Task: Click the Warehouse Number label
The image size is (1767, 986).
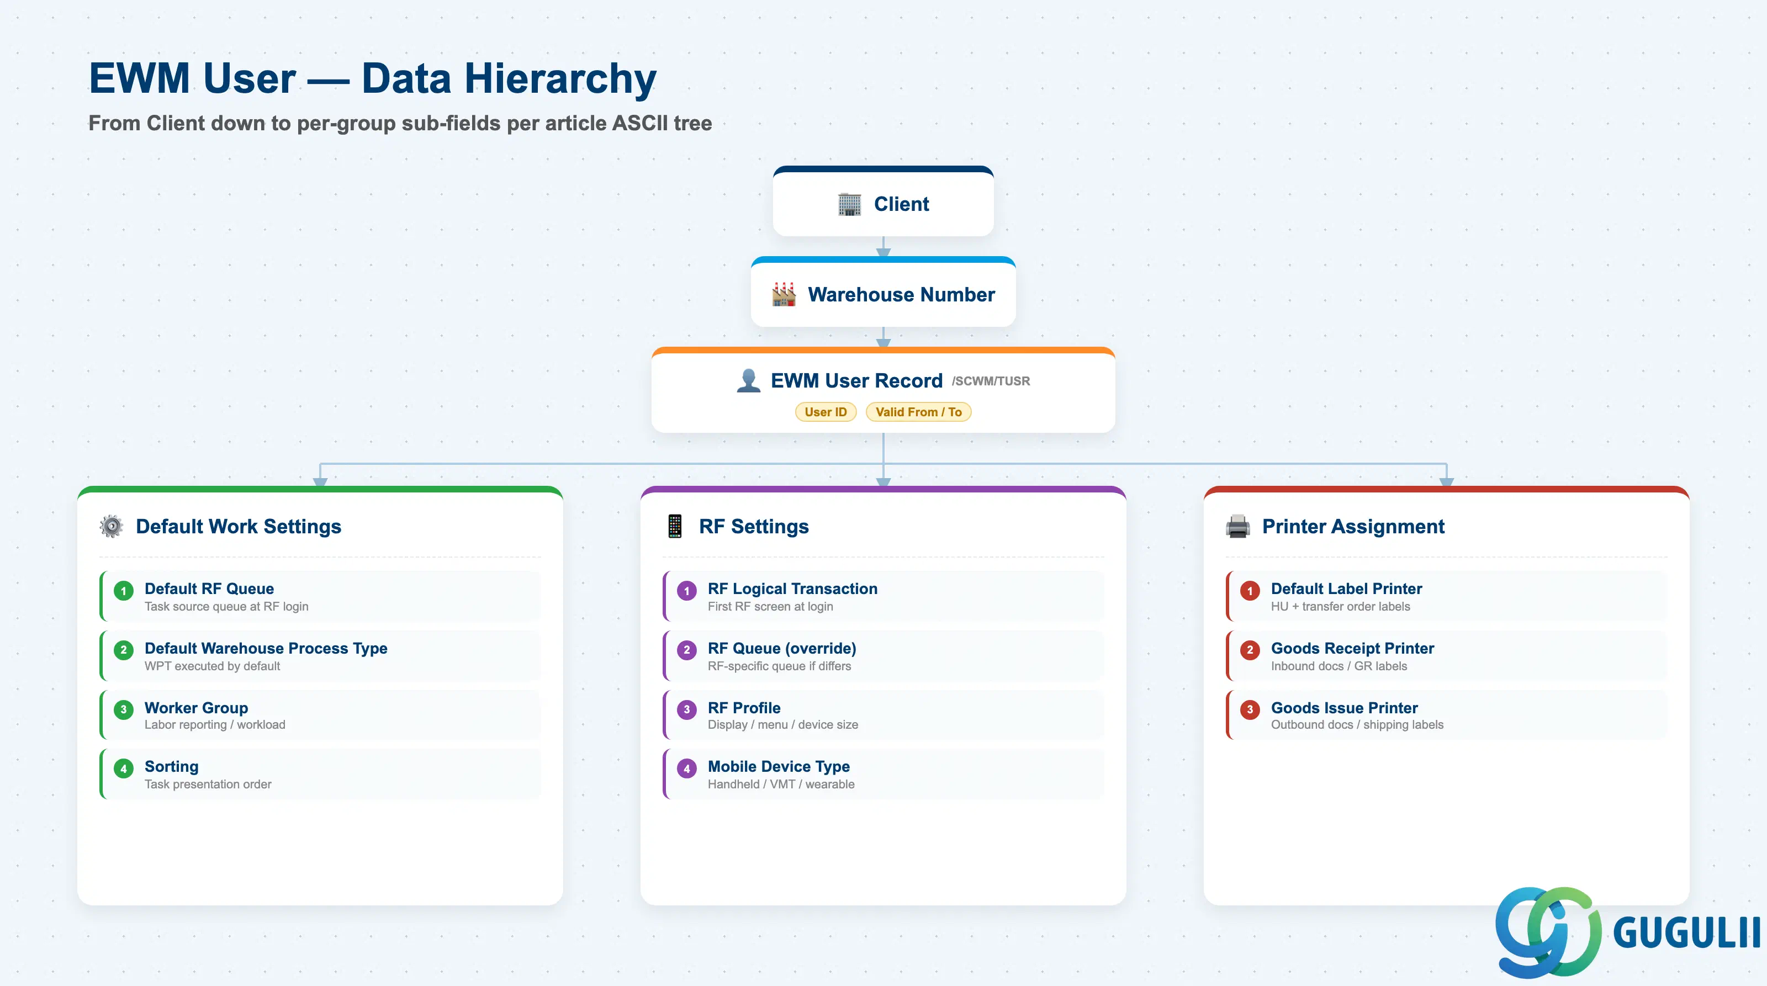Action: (901, 294)
